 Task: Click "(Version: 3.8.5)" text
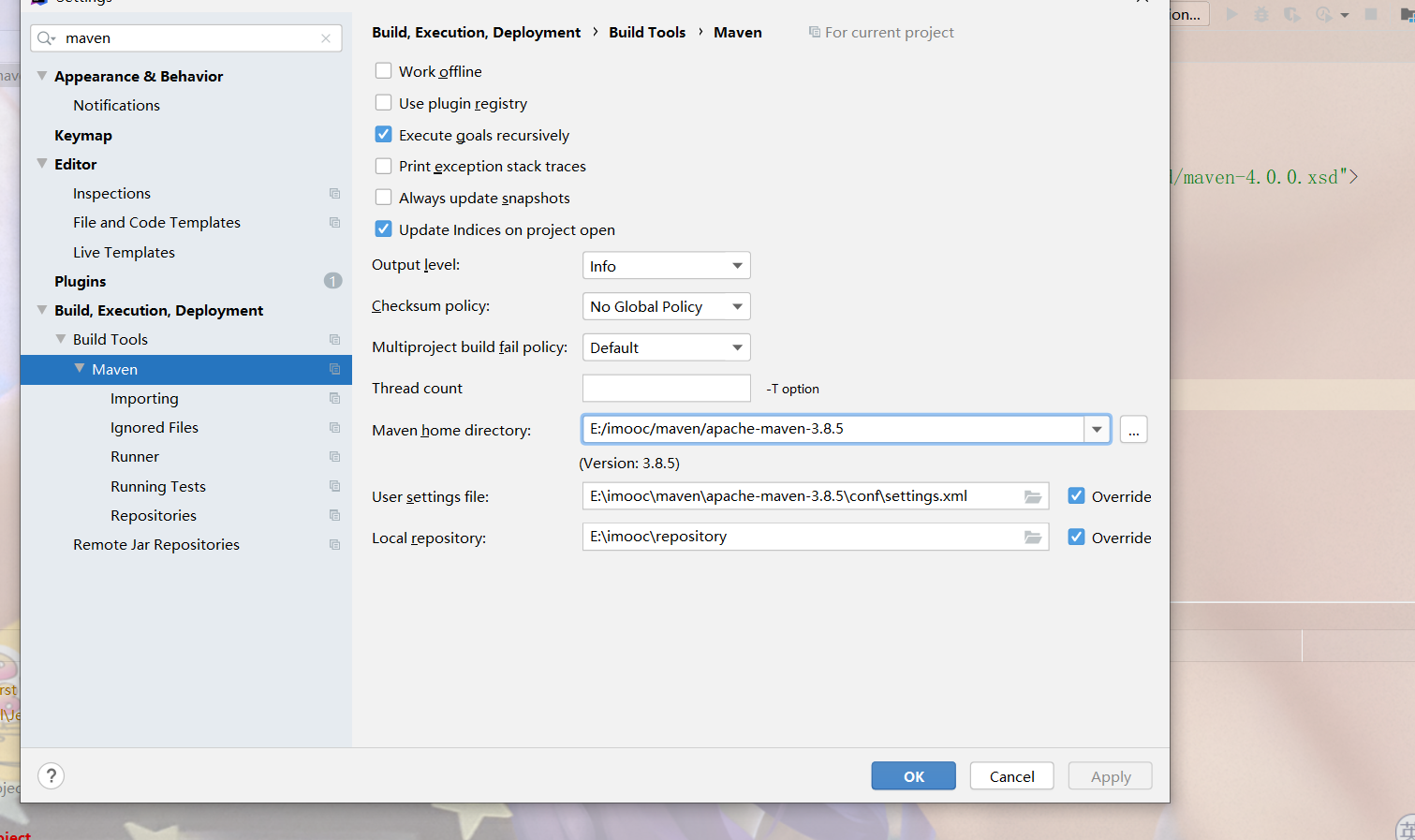click(x=629, y=463)
